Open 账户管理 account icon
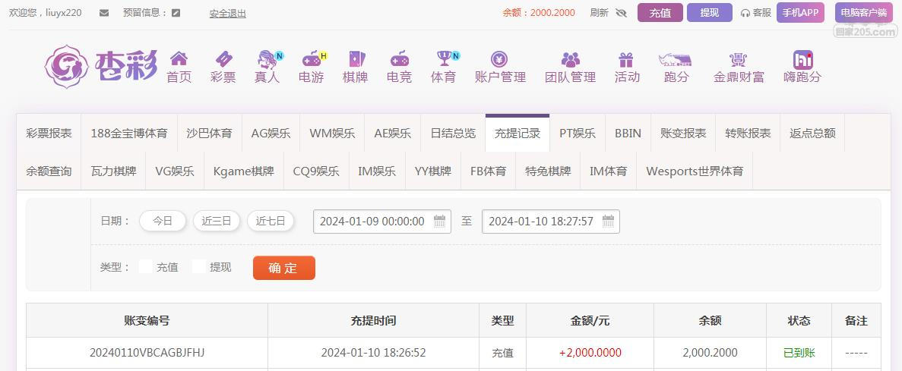902x371 pixels. tap(499, 59)
